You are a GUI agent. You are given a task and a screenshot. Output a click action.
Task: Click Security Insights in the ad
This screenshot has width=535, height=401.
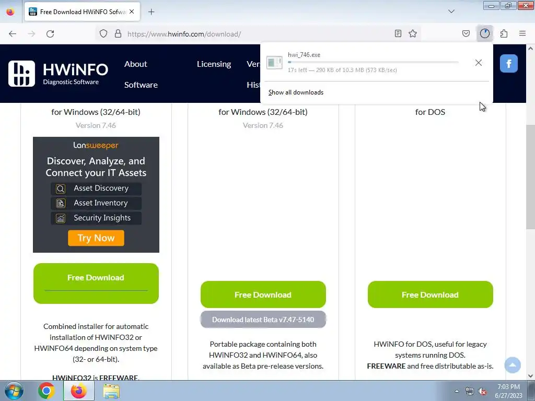coord(96,218)
